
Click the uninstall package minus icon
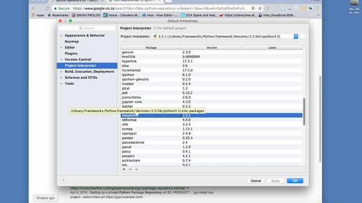click(x=130, y=169)
